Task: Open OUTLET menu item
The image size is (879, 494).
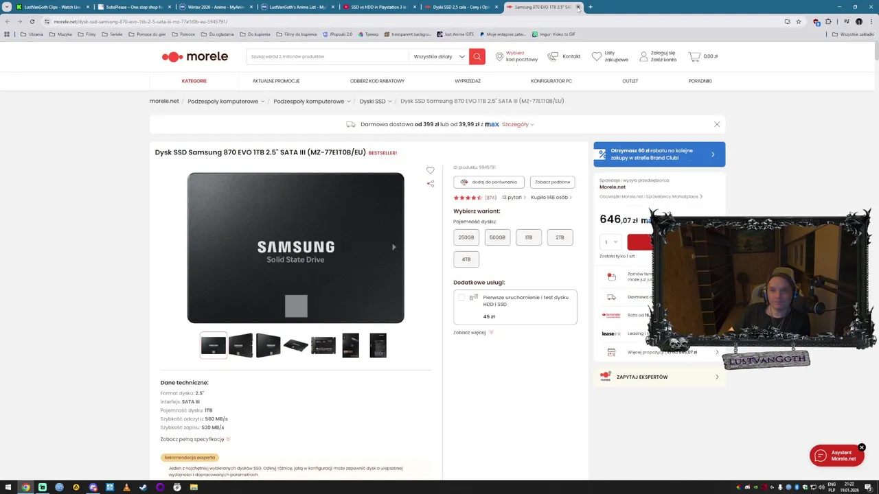Action: point(630,81)
